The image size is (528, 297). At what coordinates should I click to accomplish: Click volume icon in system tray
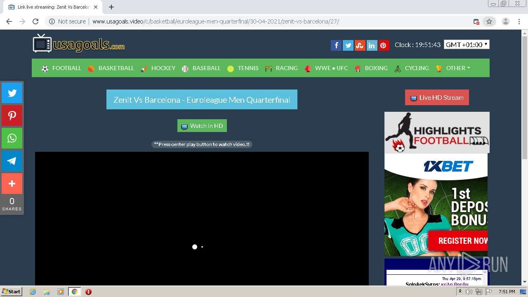coord(469,292)
